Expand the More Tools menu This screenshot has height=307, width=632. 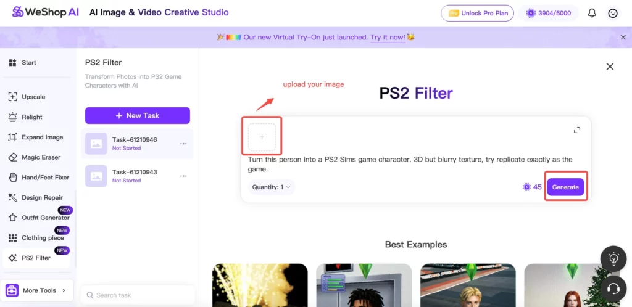click(36, 290)
